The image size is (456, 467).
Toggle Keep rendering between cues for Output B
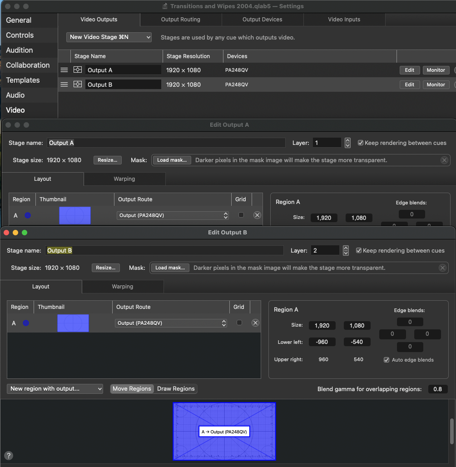pyautogui.click(x=359, y=250)
